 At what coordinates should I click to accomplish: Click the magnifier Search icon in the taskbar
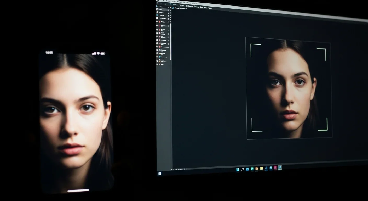point(243,169)
